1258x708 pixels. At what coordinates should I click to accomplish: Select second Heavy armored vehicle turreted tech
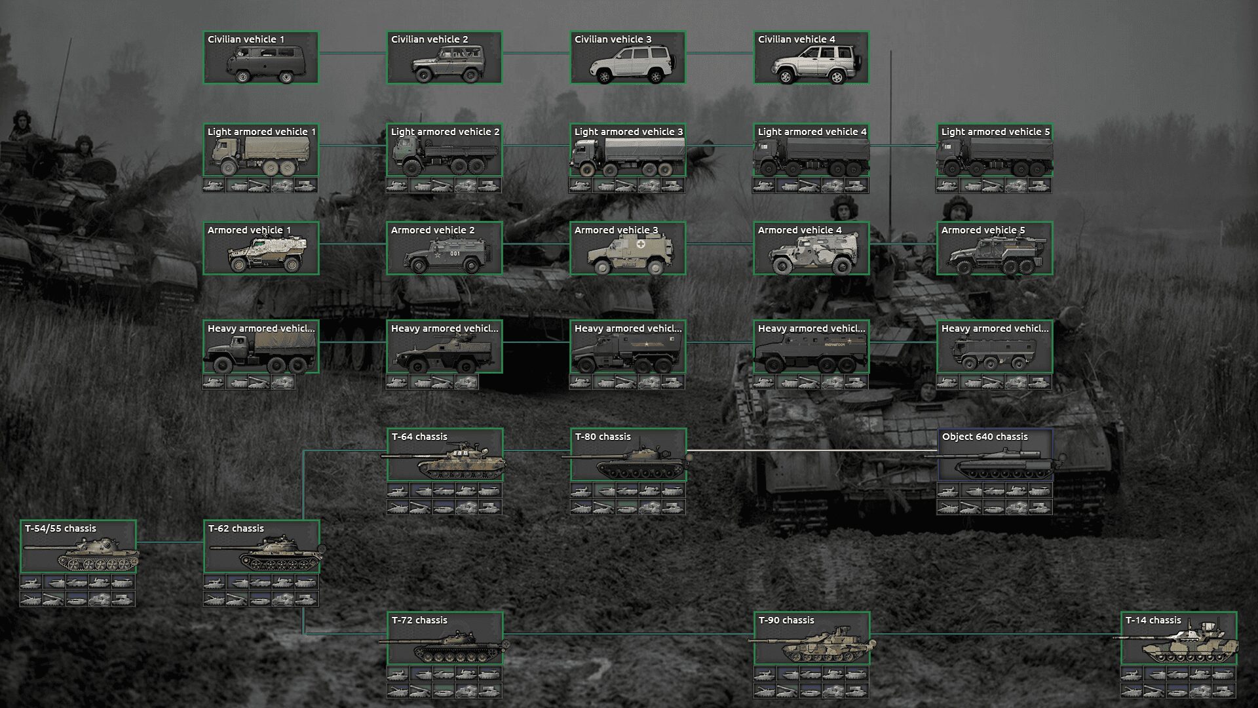tap(444, 347)
